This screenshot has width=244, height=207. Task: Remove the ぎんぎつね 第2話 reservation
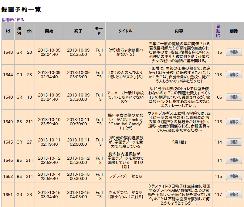coord(234,195)
